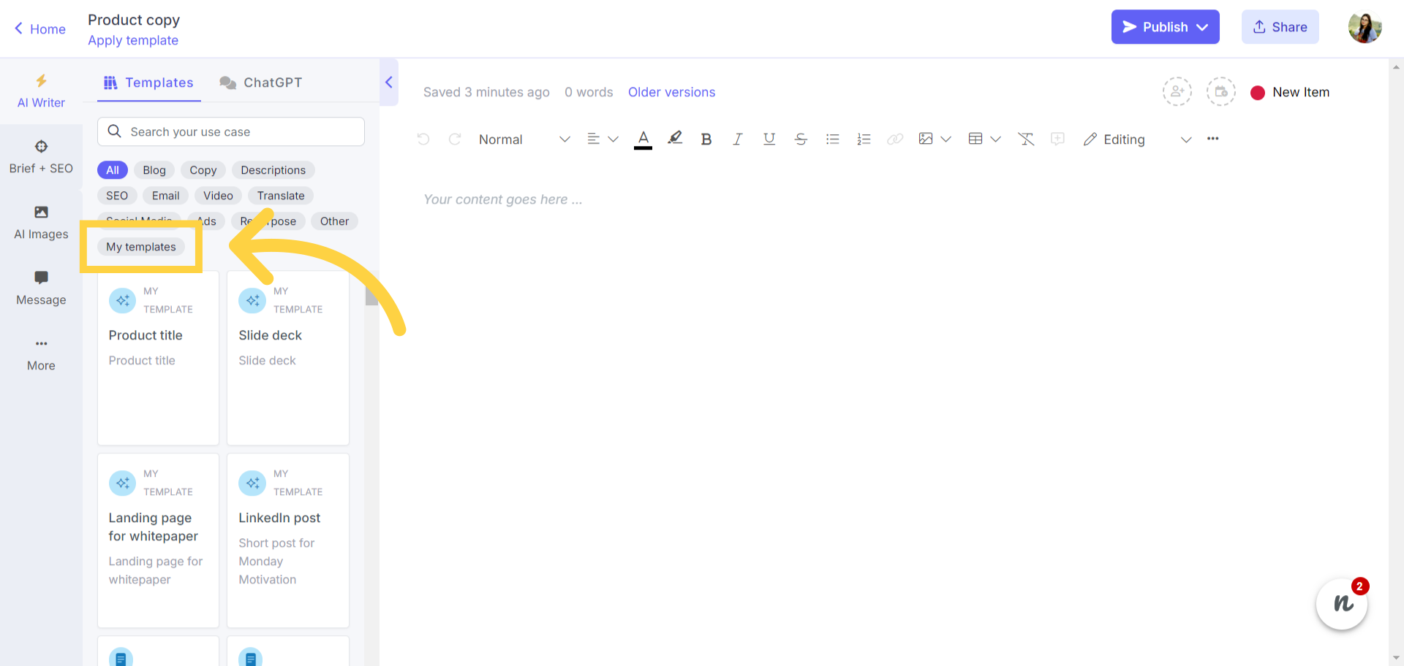Open Older versions link
This screenshot has height=666, width=1404.
671,92
